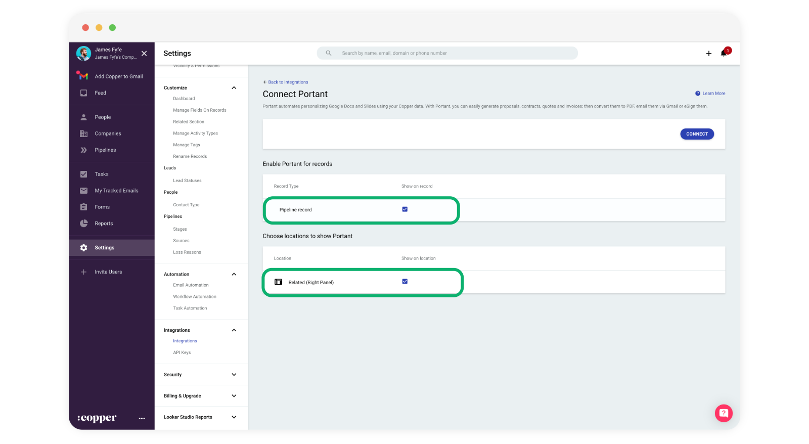
Task: Click the notification bell icon
Action: point(724,53)
